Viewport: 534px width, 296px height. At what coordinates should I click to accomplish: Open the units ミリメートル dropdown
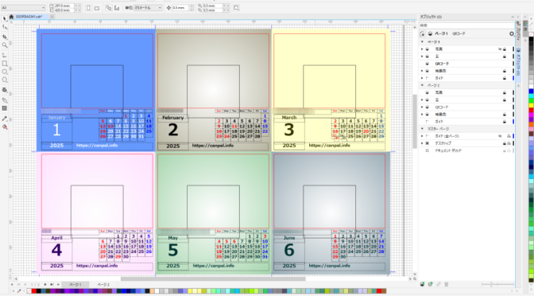coord(148,7)
